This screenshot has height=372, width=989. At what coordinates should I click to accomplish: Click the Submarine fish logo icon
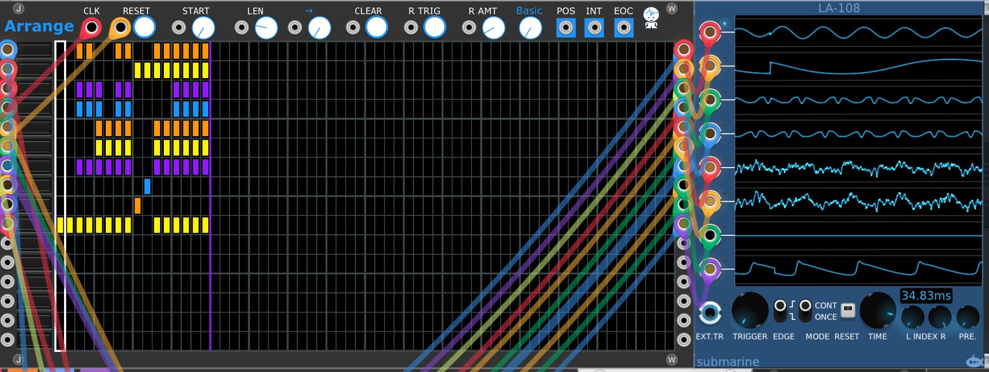click(975, 361)
